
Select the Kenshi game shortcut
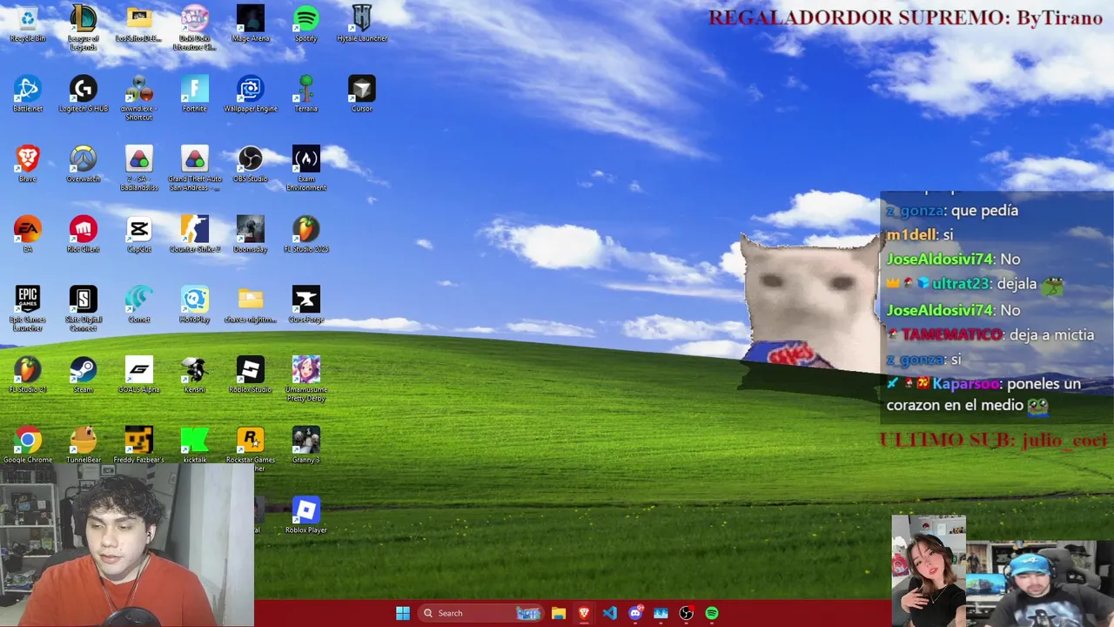(x=195, y=374)
